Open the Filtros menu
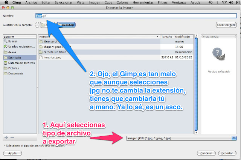Image resolution: width=241 pixels, height=160 pixels. pyautogui.click(x=163, y=3)
